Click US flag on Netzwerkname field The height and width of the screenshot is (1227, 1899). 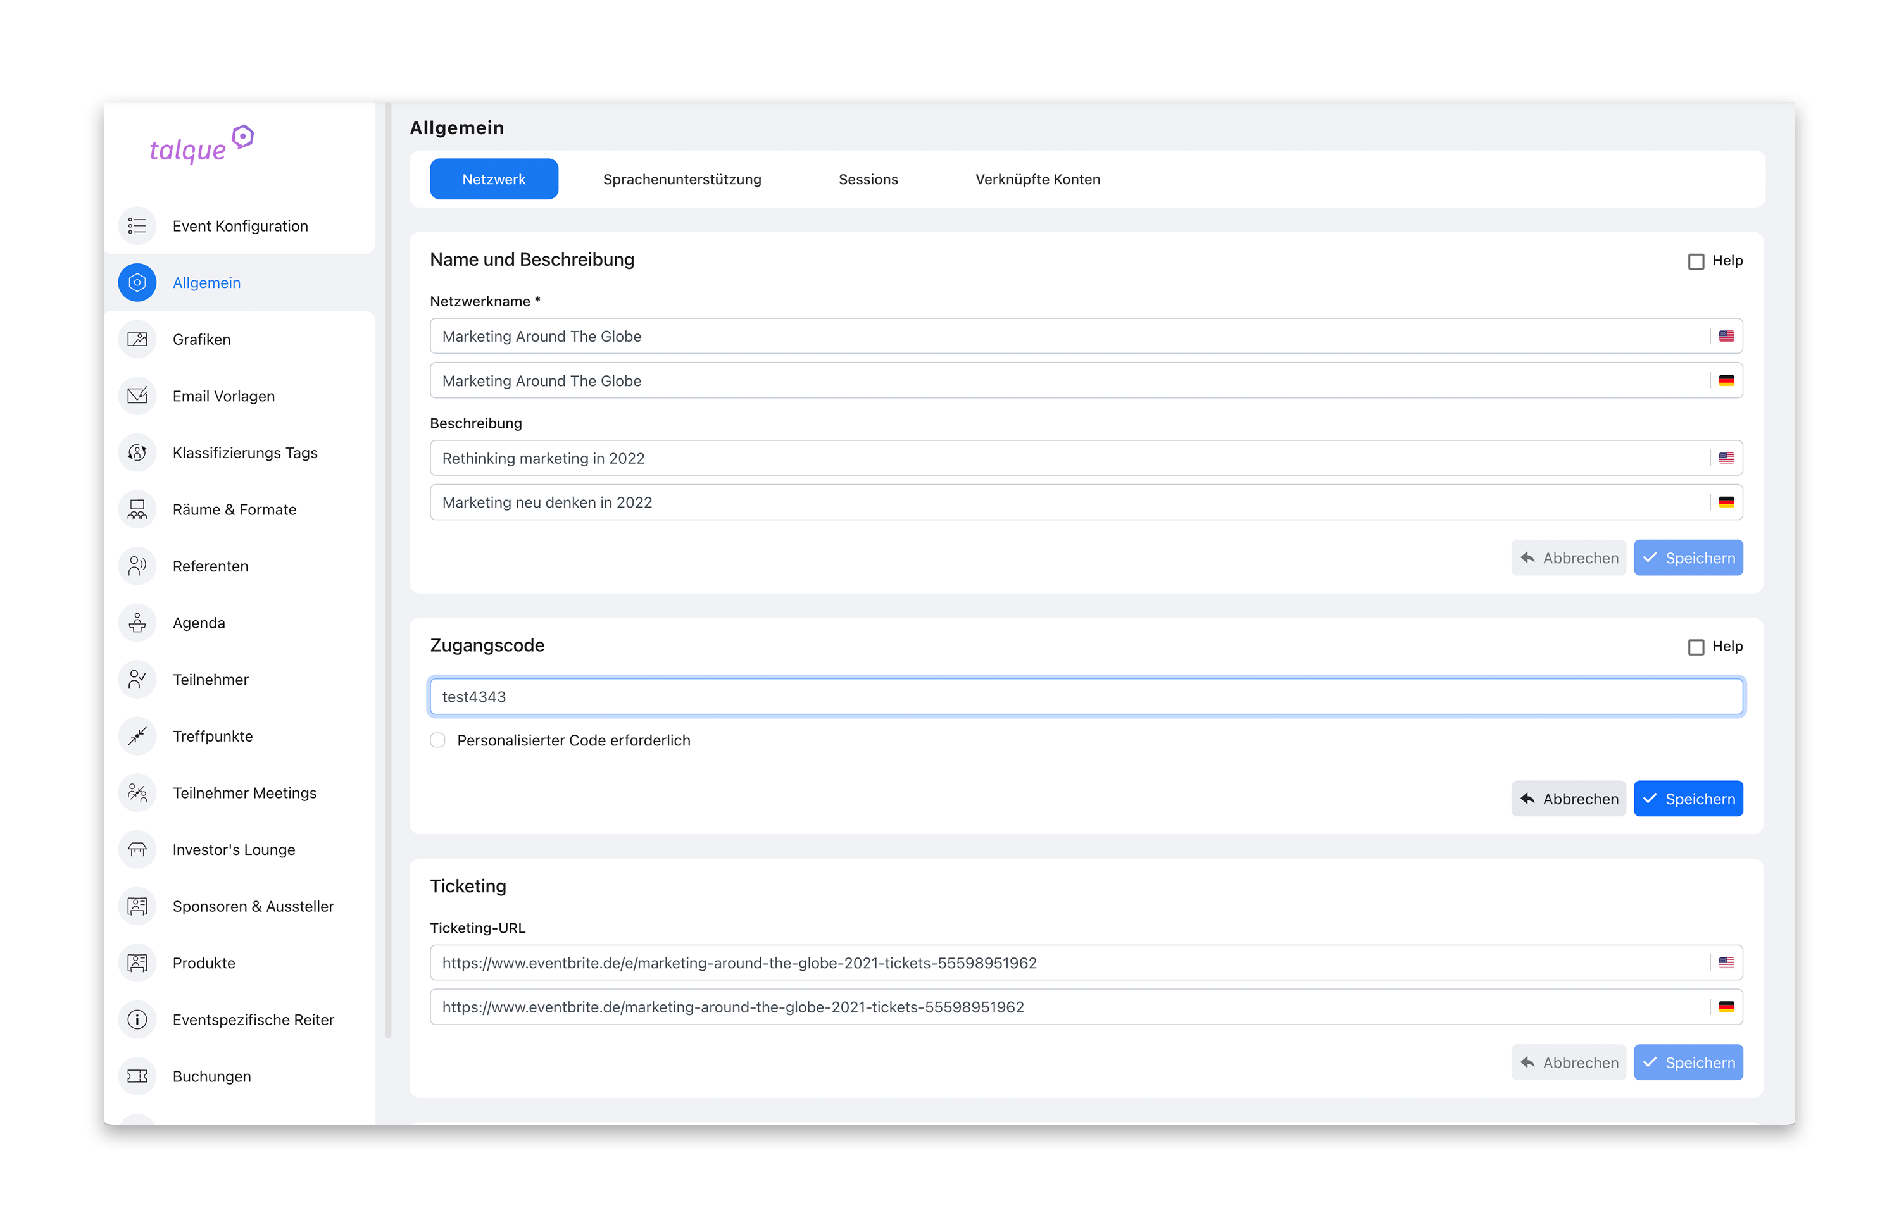point(1726,336)
